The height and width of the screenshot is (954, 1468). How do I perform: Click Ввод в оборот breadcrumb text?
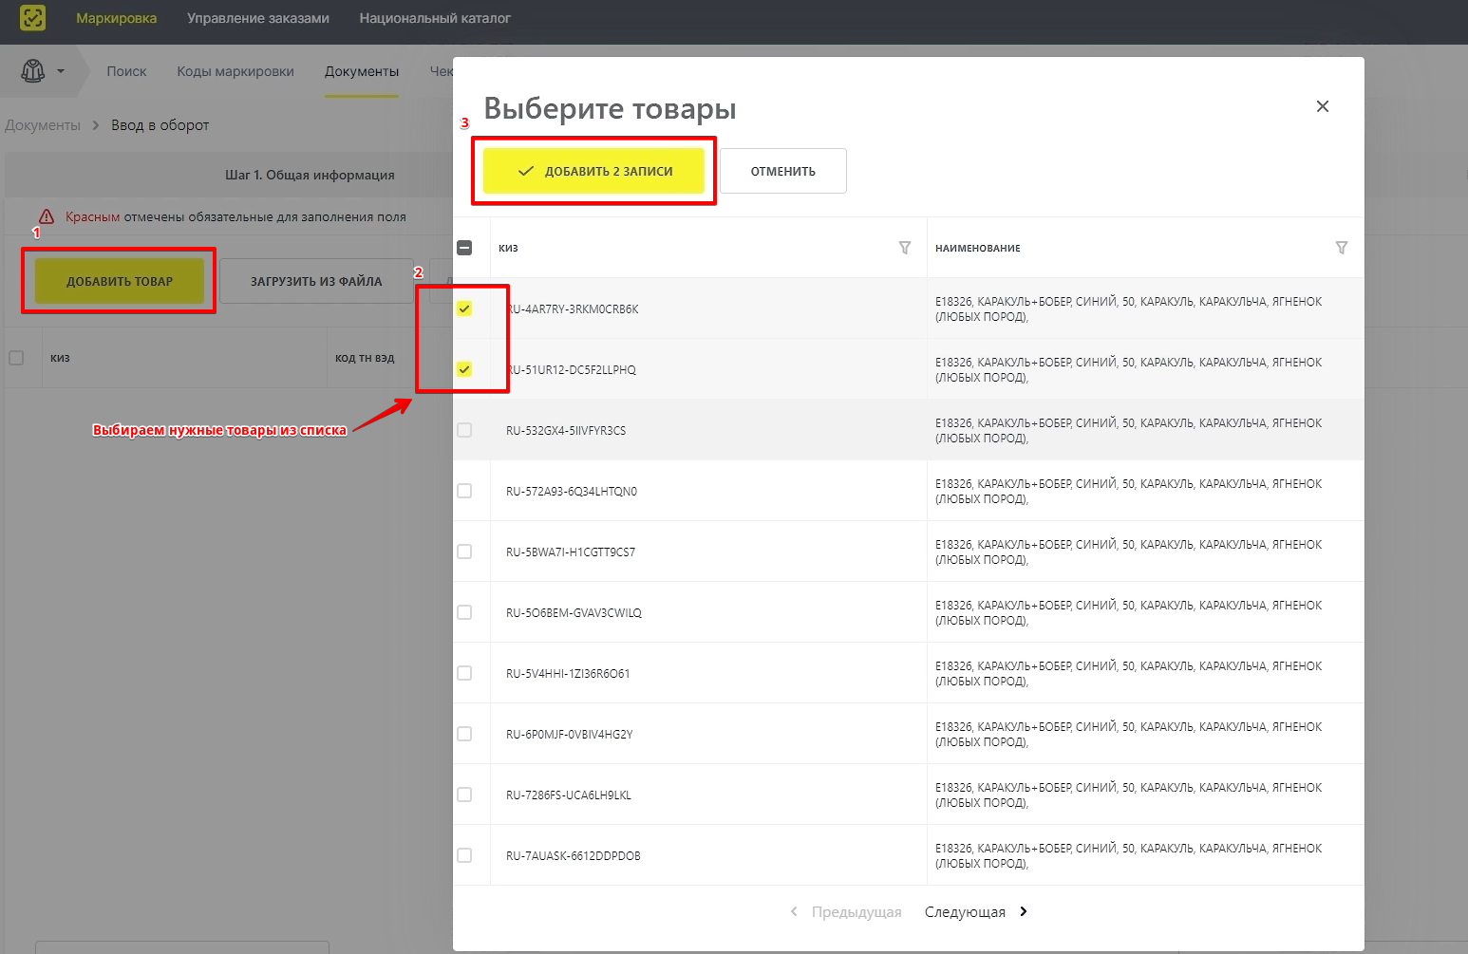tap(160, 125)
